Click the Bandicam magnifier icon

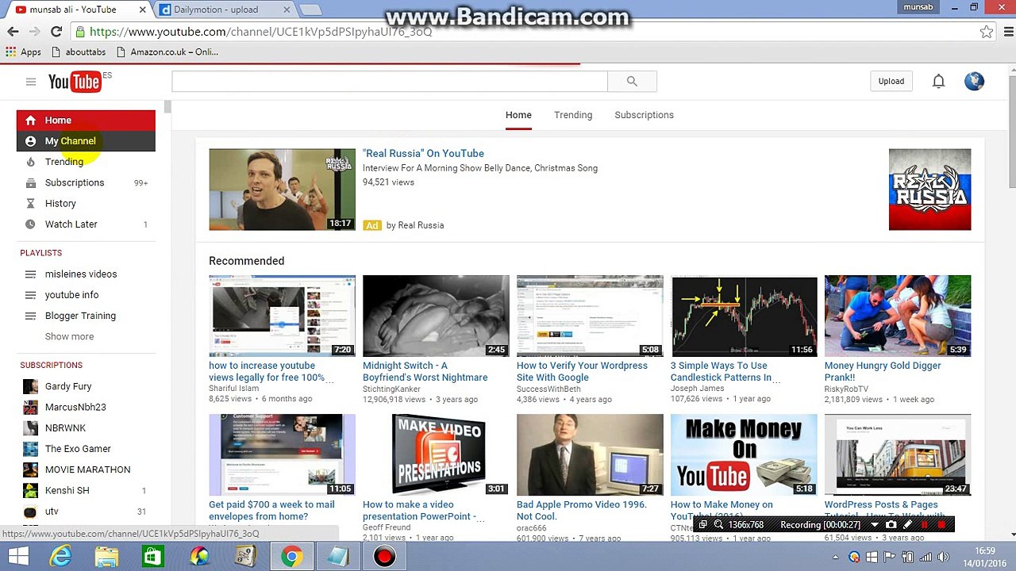pos(718,525)
